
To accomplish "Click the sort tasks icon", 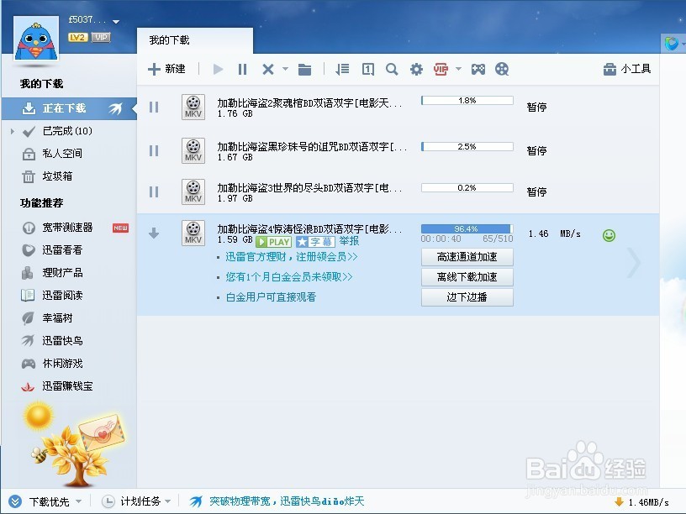I will click(342, 69).
